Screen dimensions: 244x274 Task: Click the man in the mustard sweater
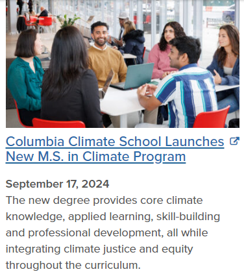click(x=106, y=55)
